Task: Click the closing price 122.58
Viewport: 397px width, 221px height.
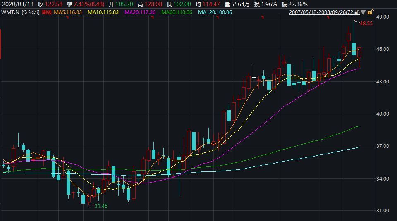Action: pyautogui.click(x=54, y=4)
